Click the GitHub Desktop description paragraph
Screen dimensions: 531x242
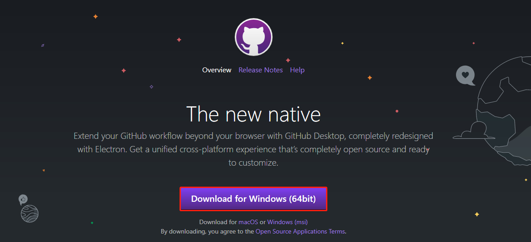point(253,149)
